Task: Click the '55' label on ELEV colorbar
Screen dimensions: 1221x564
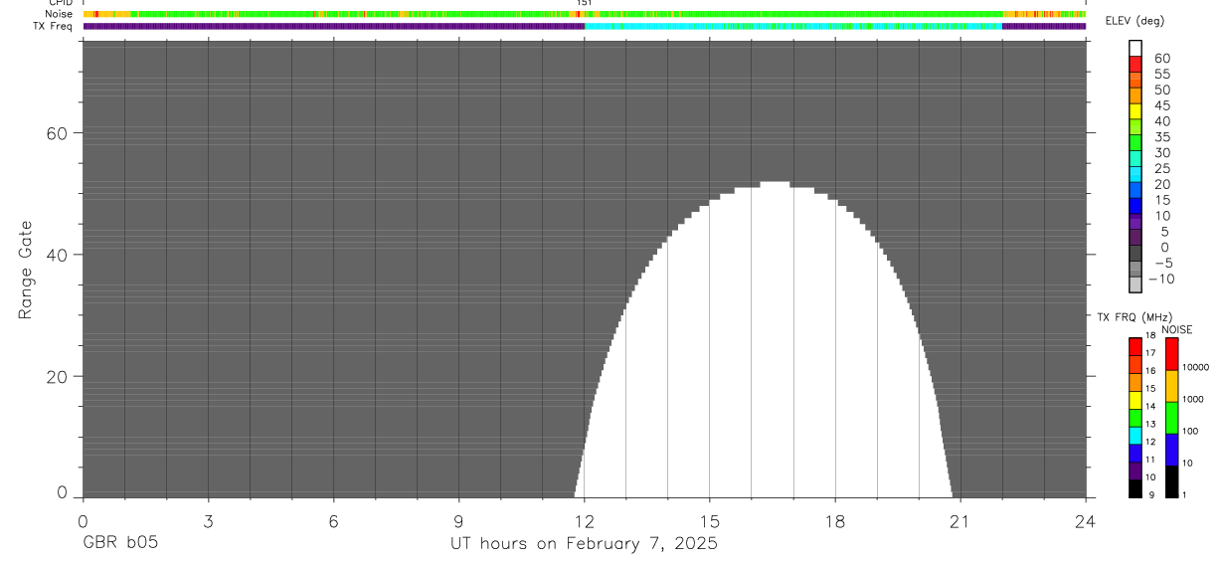Action: (1162, 74)
